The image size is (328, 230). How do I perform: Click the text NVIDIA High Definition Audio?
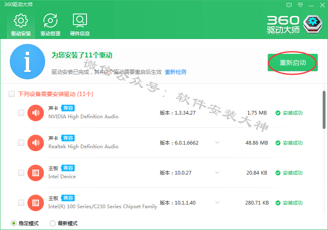83,117
